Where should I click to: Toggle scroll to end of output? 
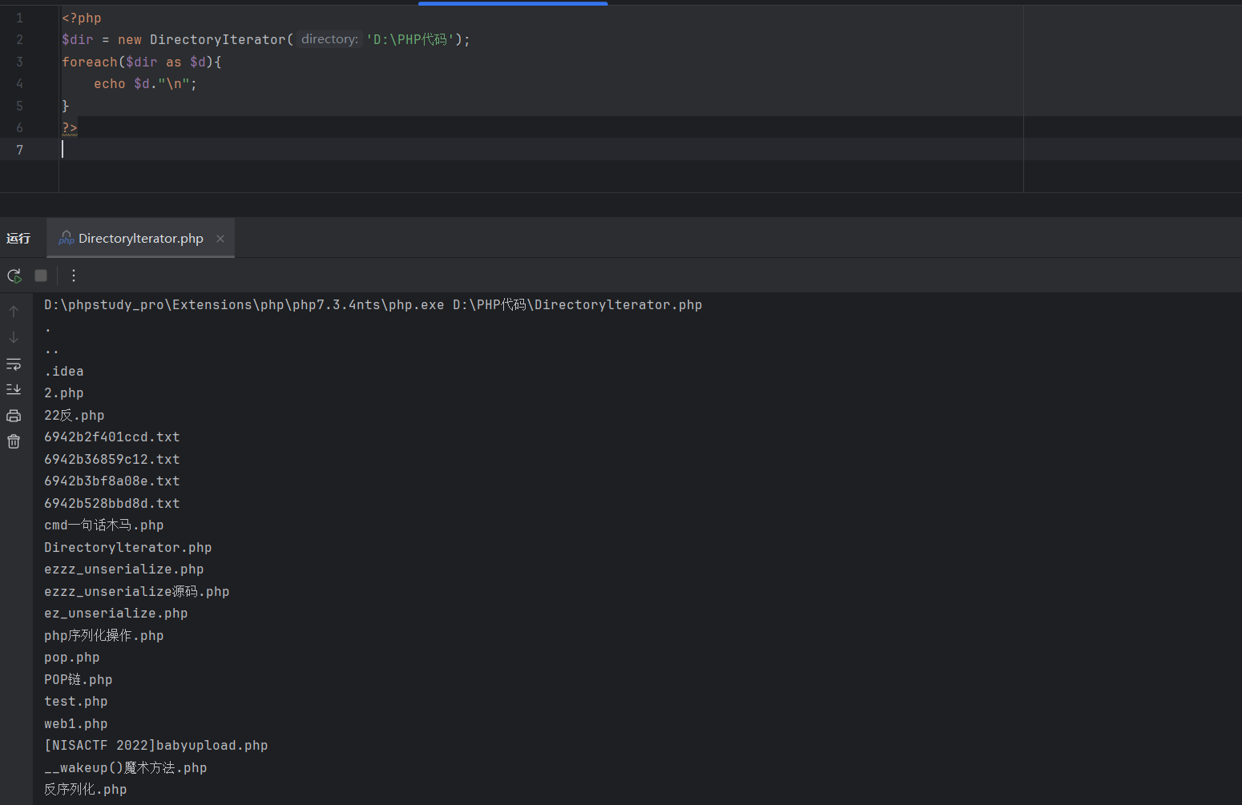(14, 389)
